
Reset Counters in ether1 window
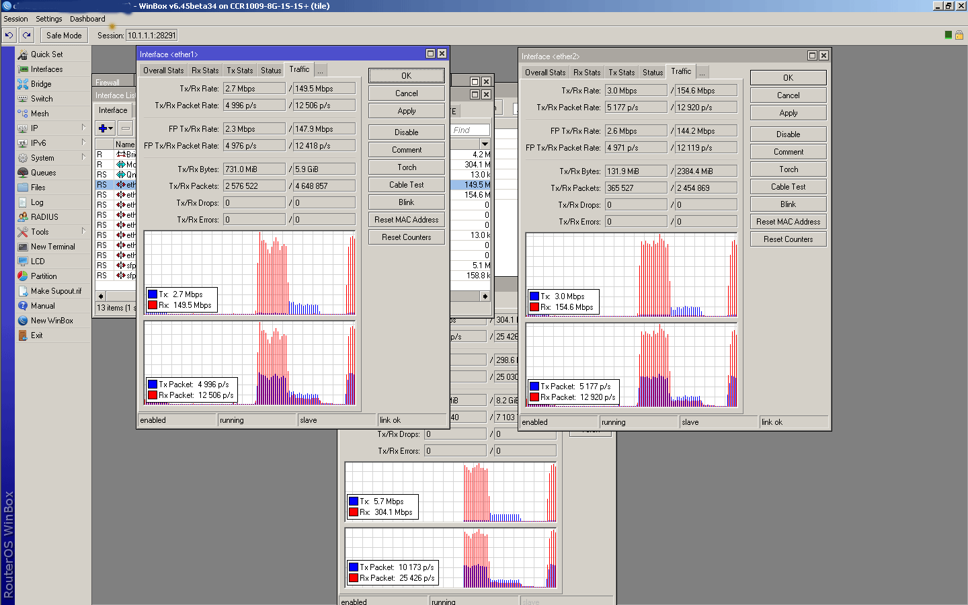point(407,237)
